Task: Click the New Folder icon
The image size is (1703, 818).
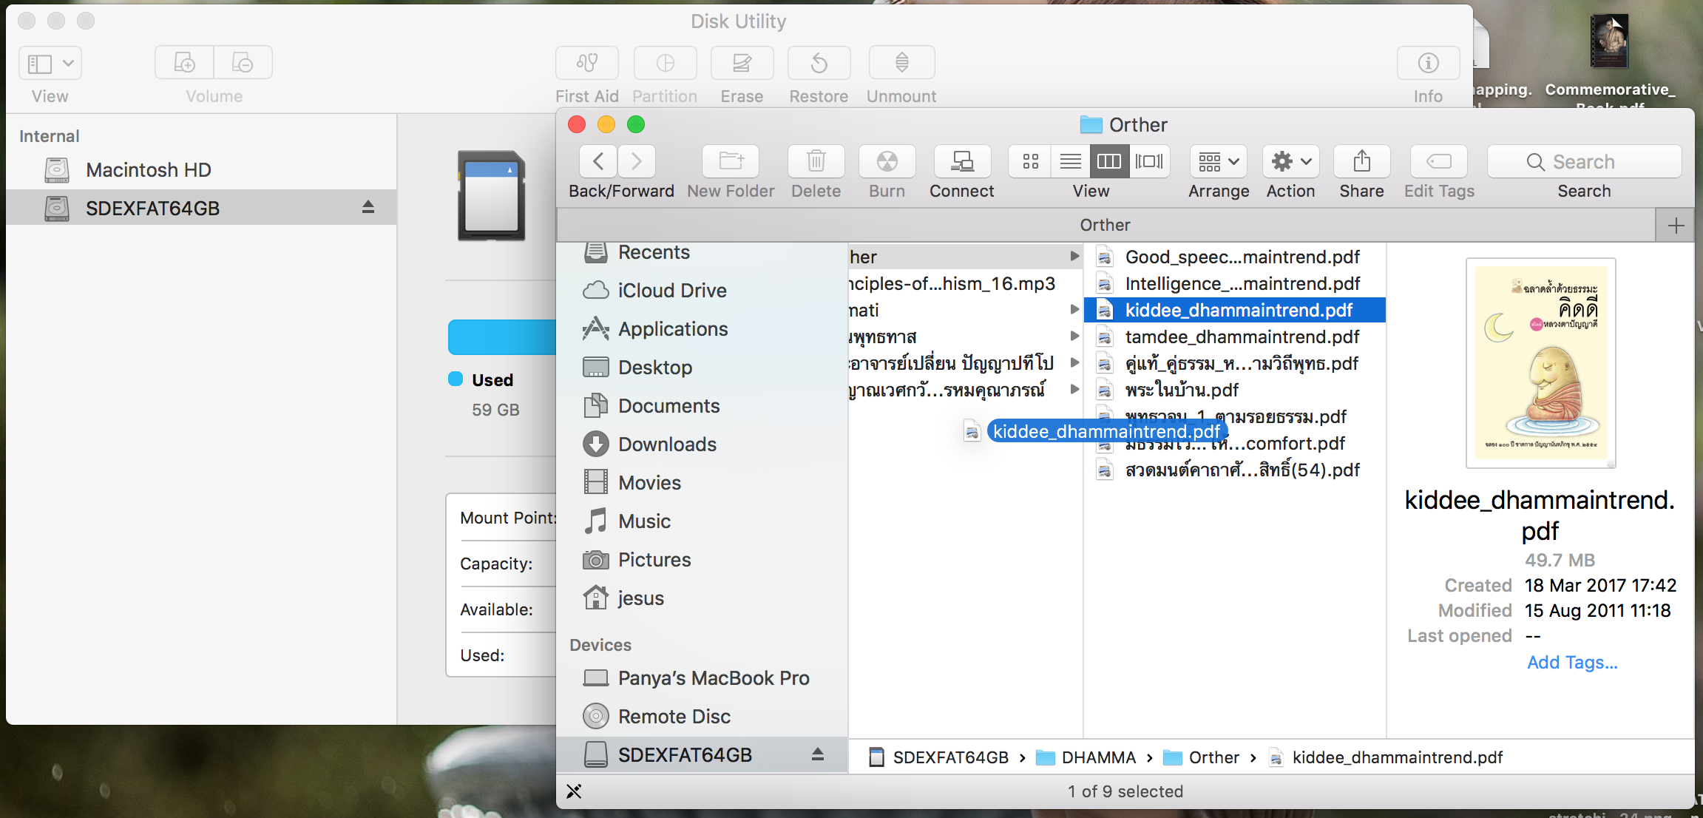Action: [x=731, y=161]
